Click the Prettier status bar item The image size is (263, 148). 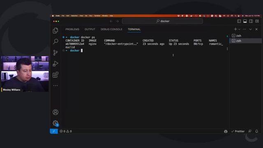(238, 131)
